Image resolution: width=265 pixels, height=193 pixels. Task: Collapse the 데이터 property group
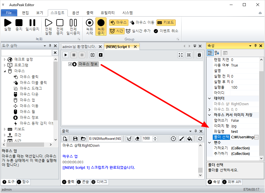point(209,99)
